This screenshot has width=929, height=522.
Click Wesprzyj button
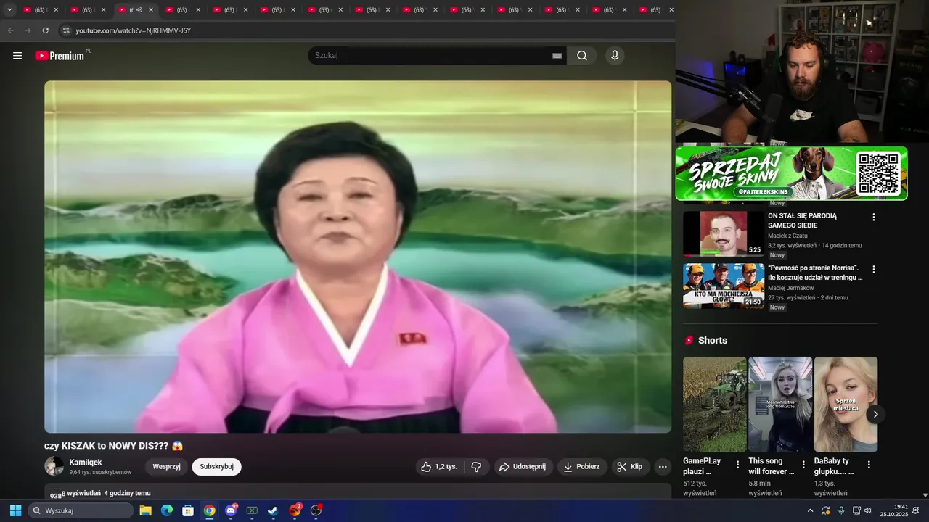tap(166, 467)
